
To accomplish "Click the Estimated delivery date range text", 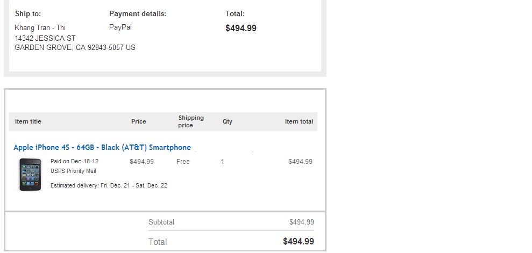I will [x=109, y=186].
